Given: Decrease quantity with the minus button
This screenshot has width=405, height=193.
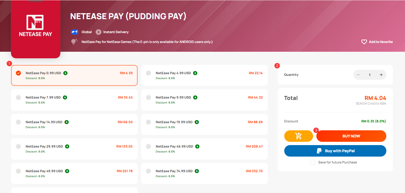Looking at the screenshot, I should (358, 75).
